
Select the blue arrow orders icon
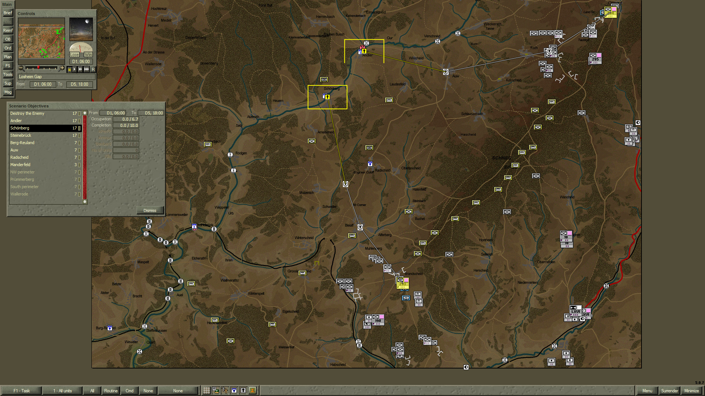(x=234, y=390)
